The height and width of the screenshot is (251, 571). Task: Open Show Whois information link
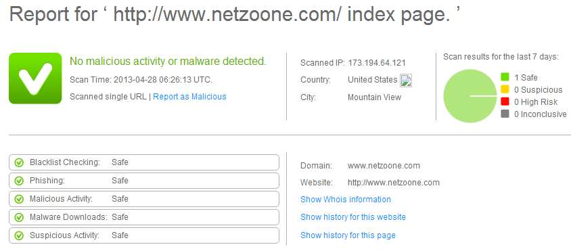pos(346,200)
